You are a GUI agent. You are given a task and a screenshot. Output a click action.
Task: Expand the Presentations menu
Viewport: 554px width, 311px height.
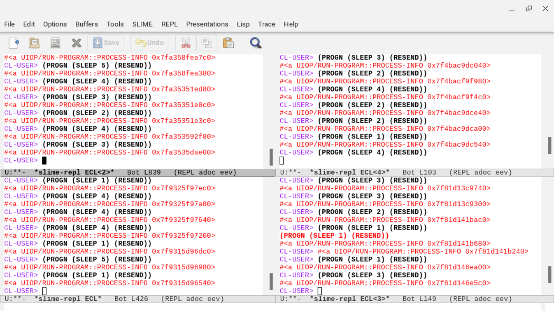coord(207,24)
